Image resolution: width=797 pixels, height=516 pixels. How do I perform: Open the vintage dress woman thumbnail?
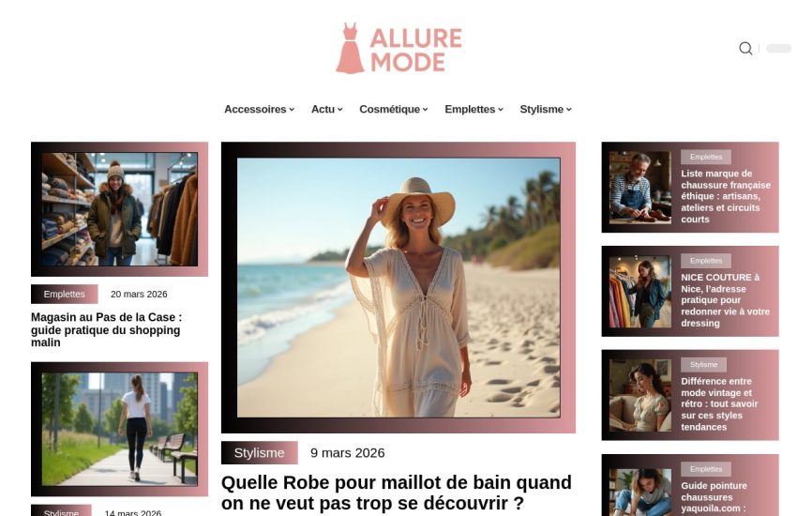639,396
